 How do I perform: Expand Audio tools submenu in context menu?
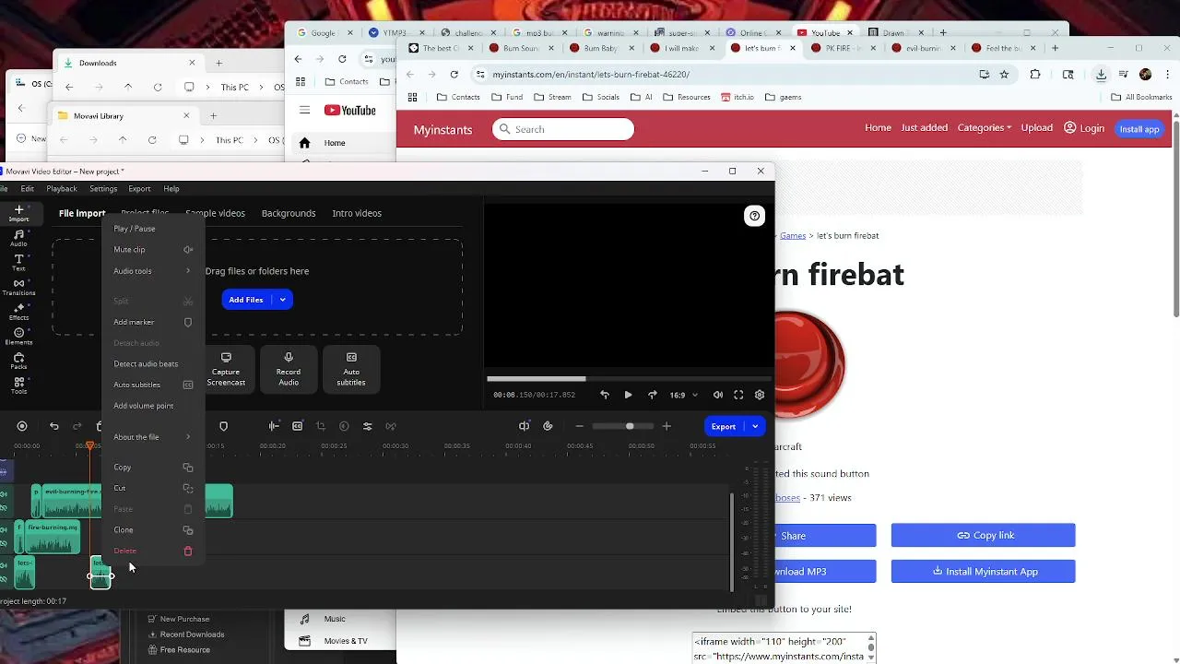pos(153,271)
